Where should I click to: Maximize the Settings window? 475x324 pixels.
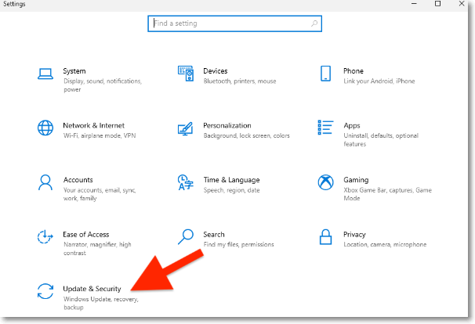coord(437,4)
